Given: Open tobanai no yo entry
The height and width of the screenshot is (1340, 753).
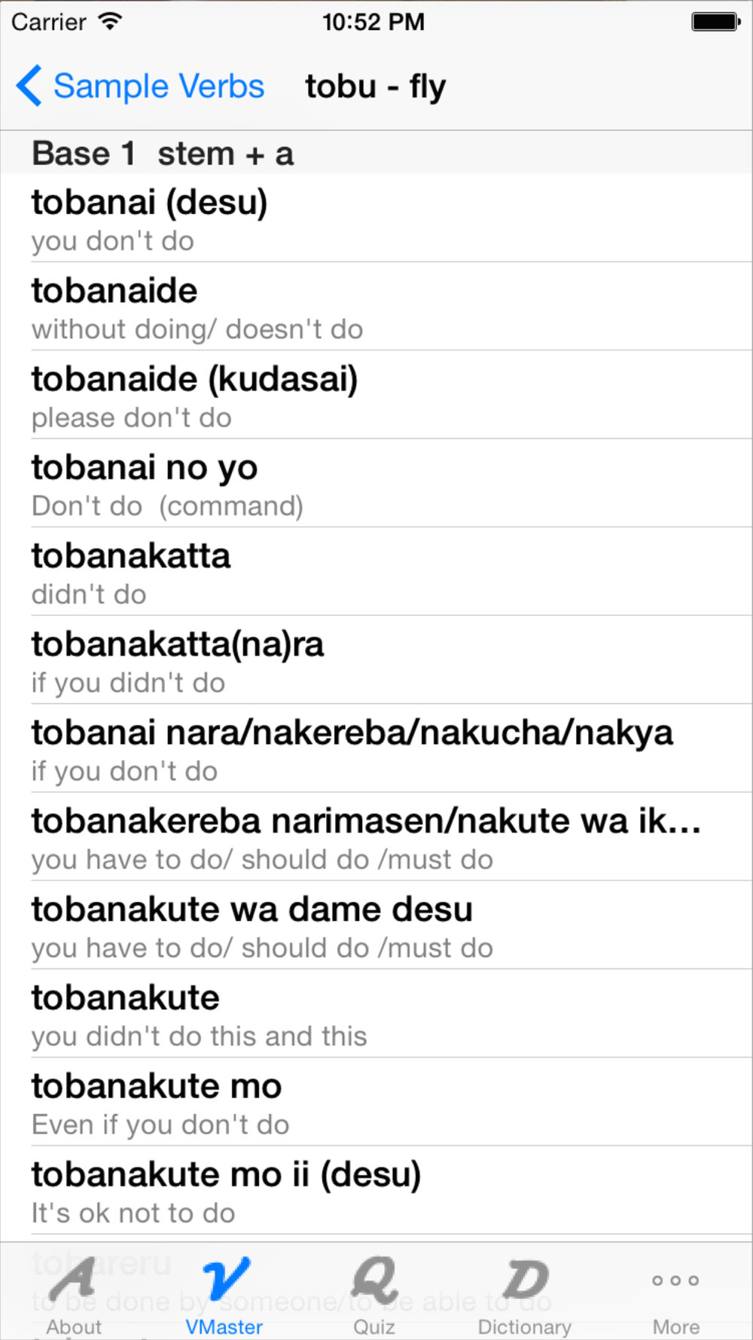Looking at the screenshot, I should pyautogui.click(x=376, y=483).
